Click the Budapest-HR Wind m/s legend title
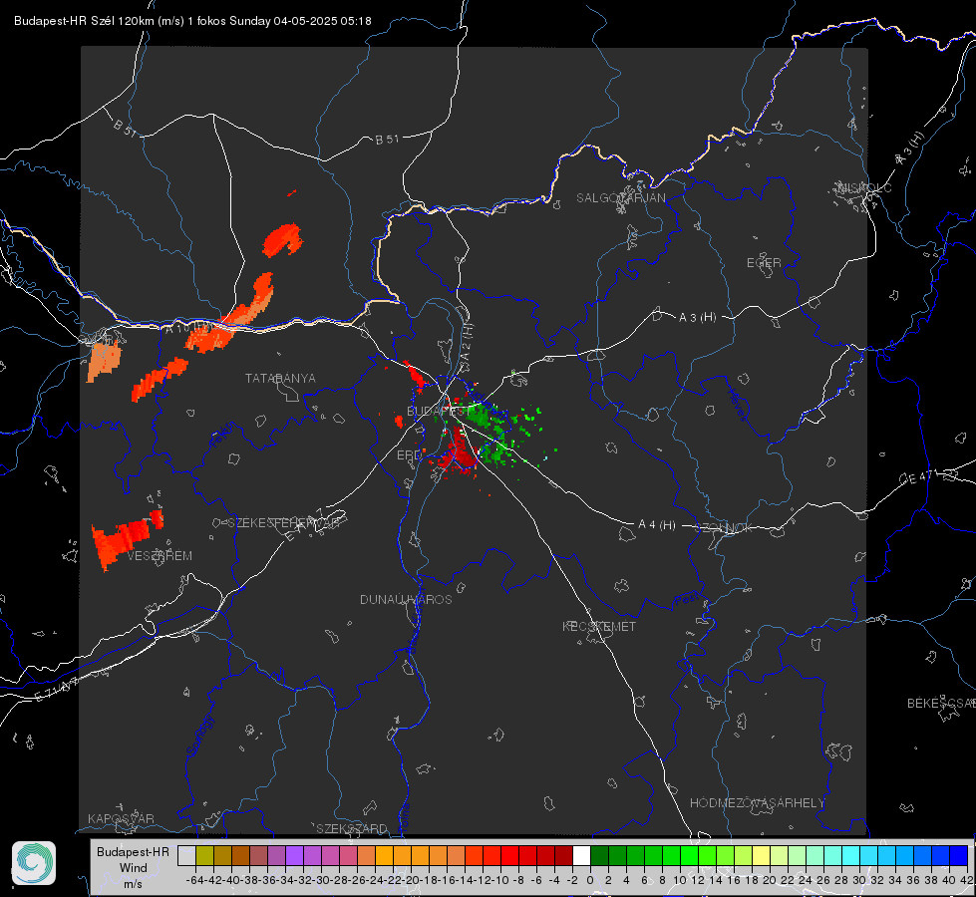Screen dimensions: 976x897 point(133,868)
